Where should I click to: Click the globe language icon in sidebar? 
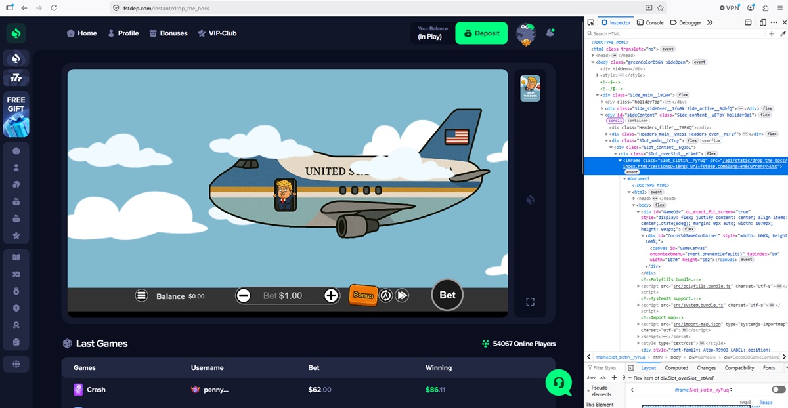[x=16, y=363]
